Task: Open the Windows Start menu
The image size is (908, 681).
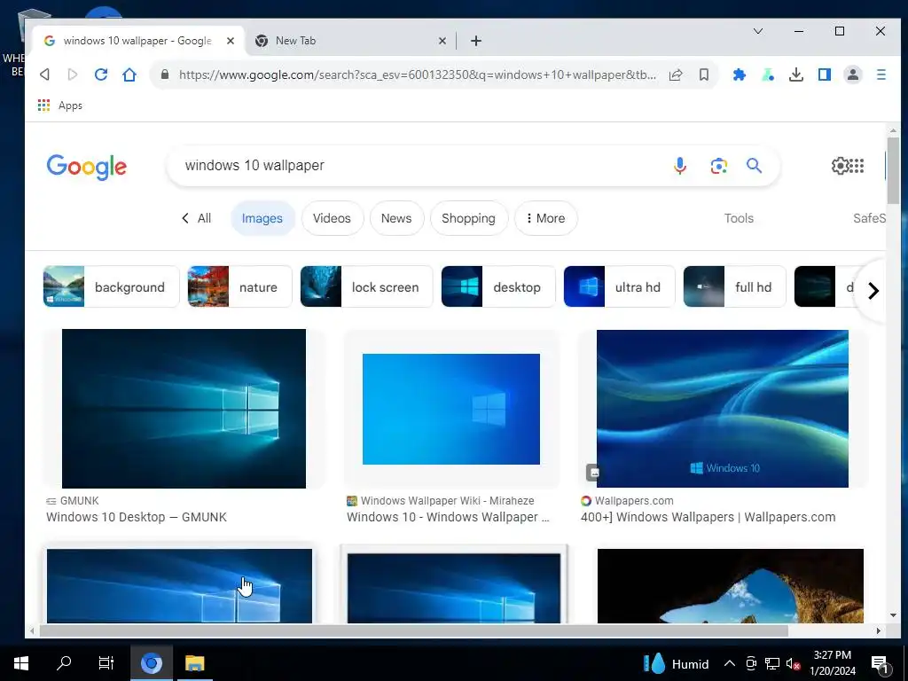Action: (21, 663)
